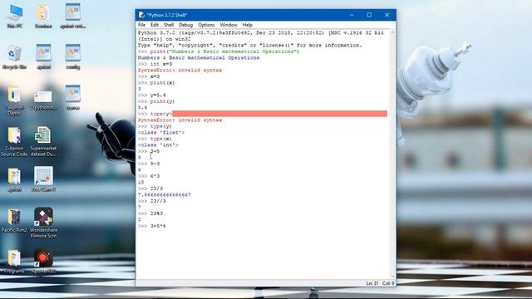Select the Free Cam 8 shortcut icon
This screenshot has height=299, width=532.
pyautogui.click(x=43, y=179)
